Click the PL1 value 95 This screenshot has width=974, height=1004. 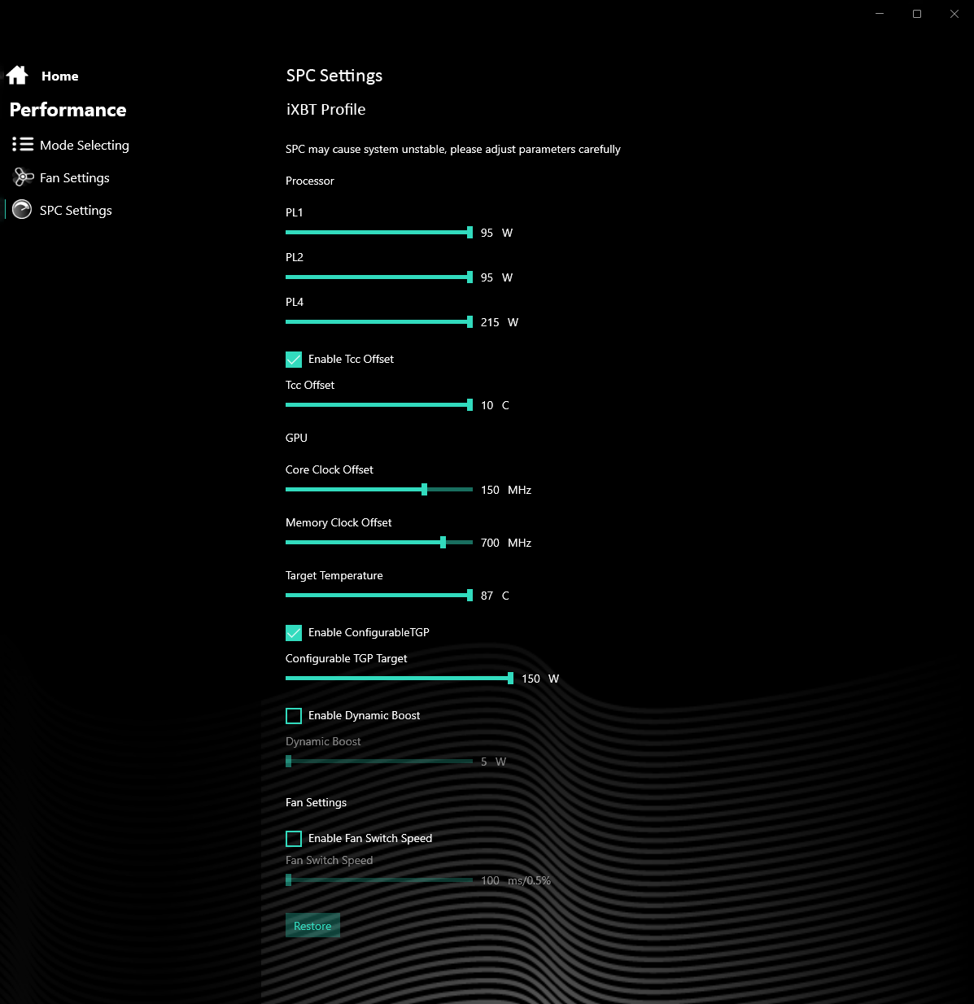487,234
